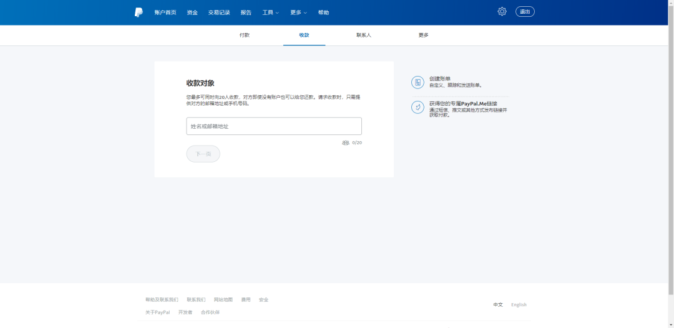Open the 开发者 footer link
674x328 pixels.
[185, 312]
